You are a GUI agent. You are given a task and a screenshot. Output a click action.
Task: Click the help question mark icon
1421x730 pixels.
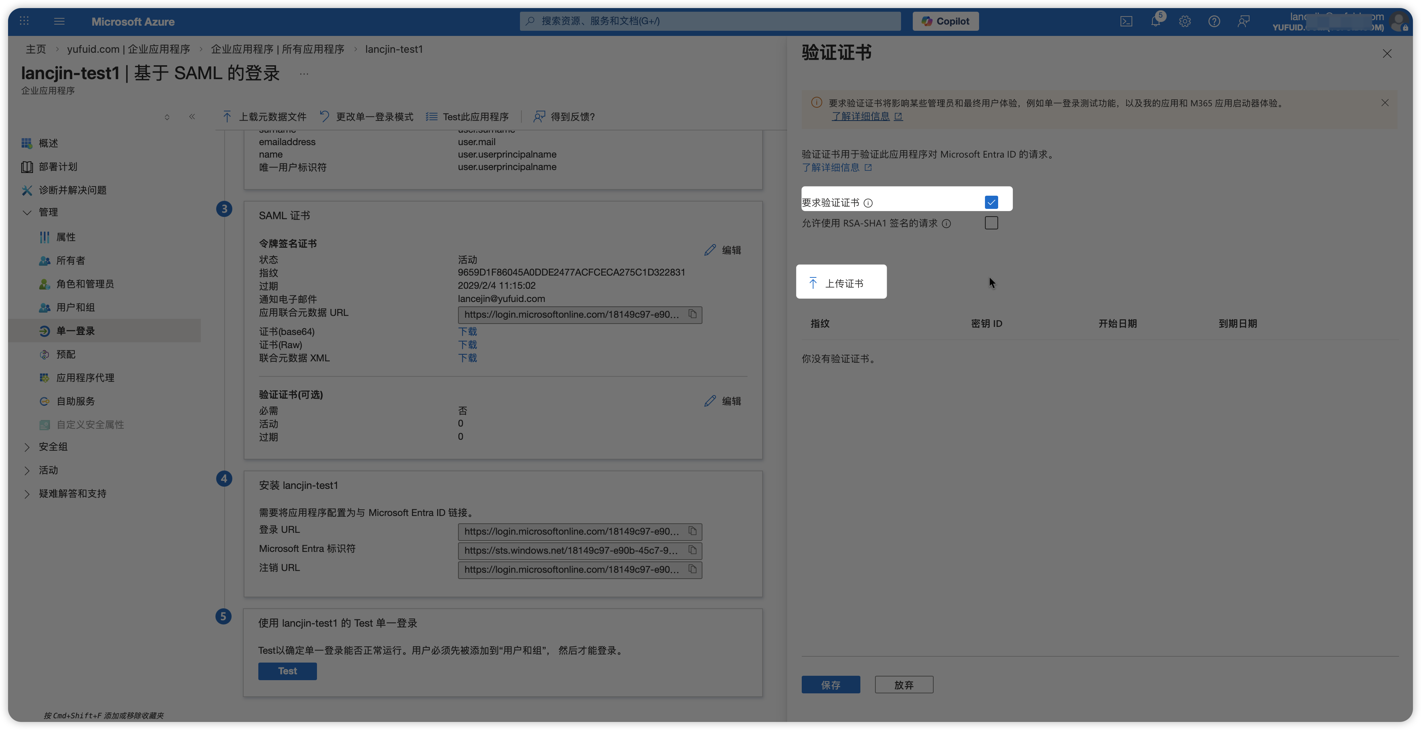click(x=1214, y=22)
